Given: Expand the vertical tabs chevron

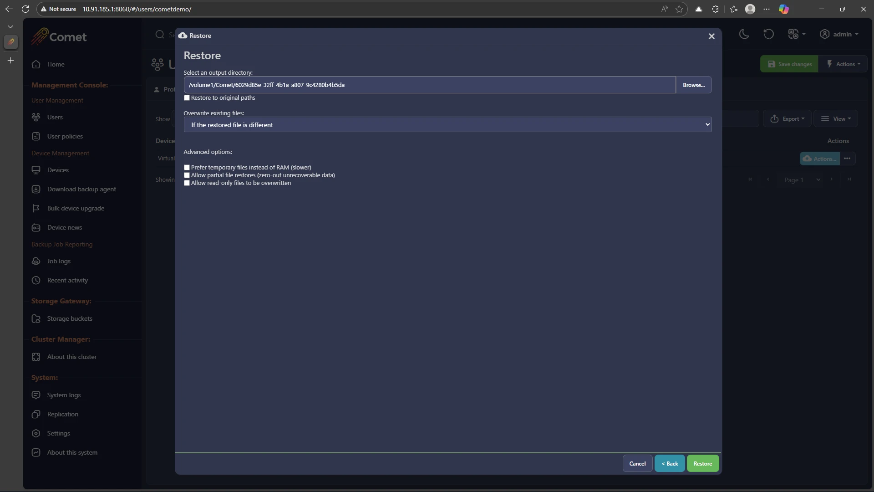Looking at the screenshot, I should [10, 26].
